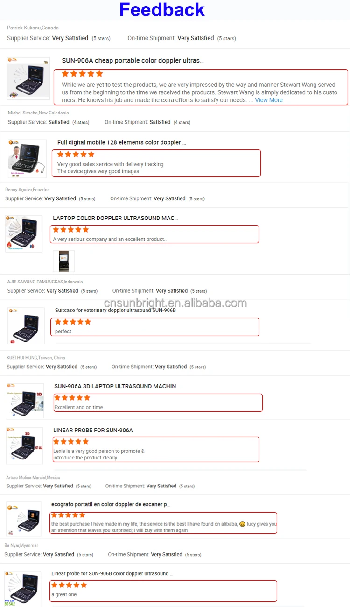The height and width of the screenshot is (607, 350).
Task: Open SUN-906A cheap portable color doppler title
Action: coord(133,61)
